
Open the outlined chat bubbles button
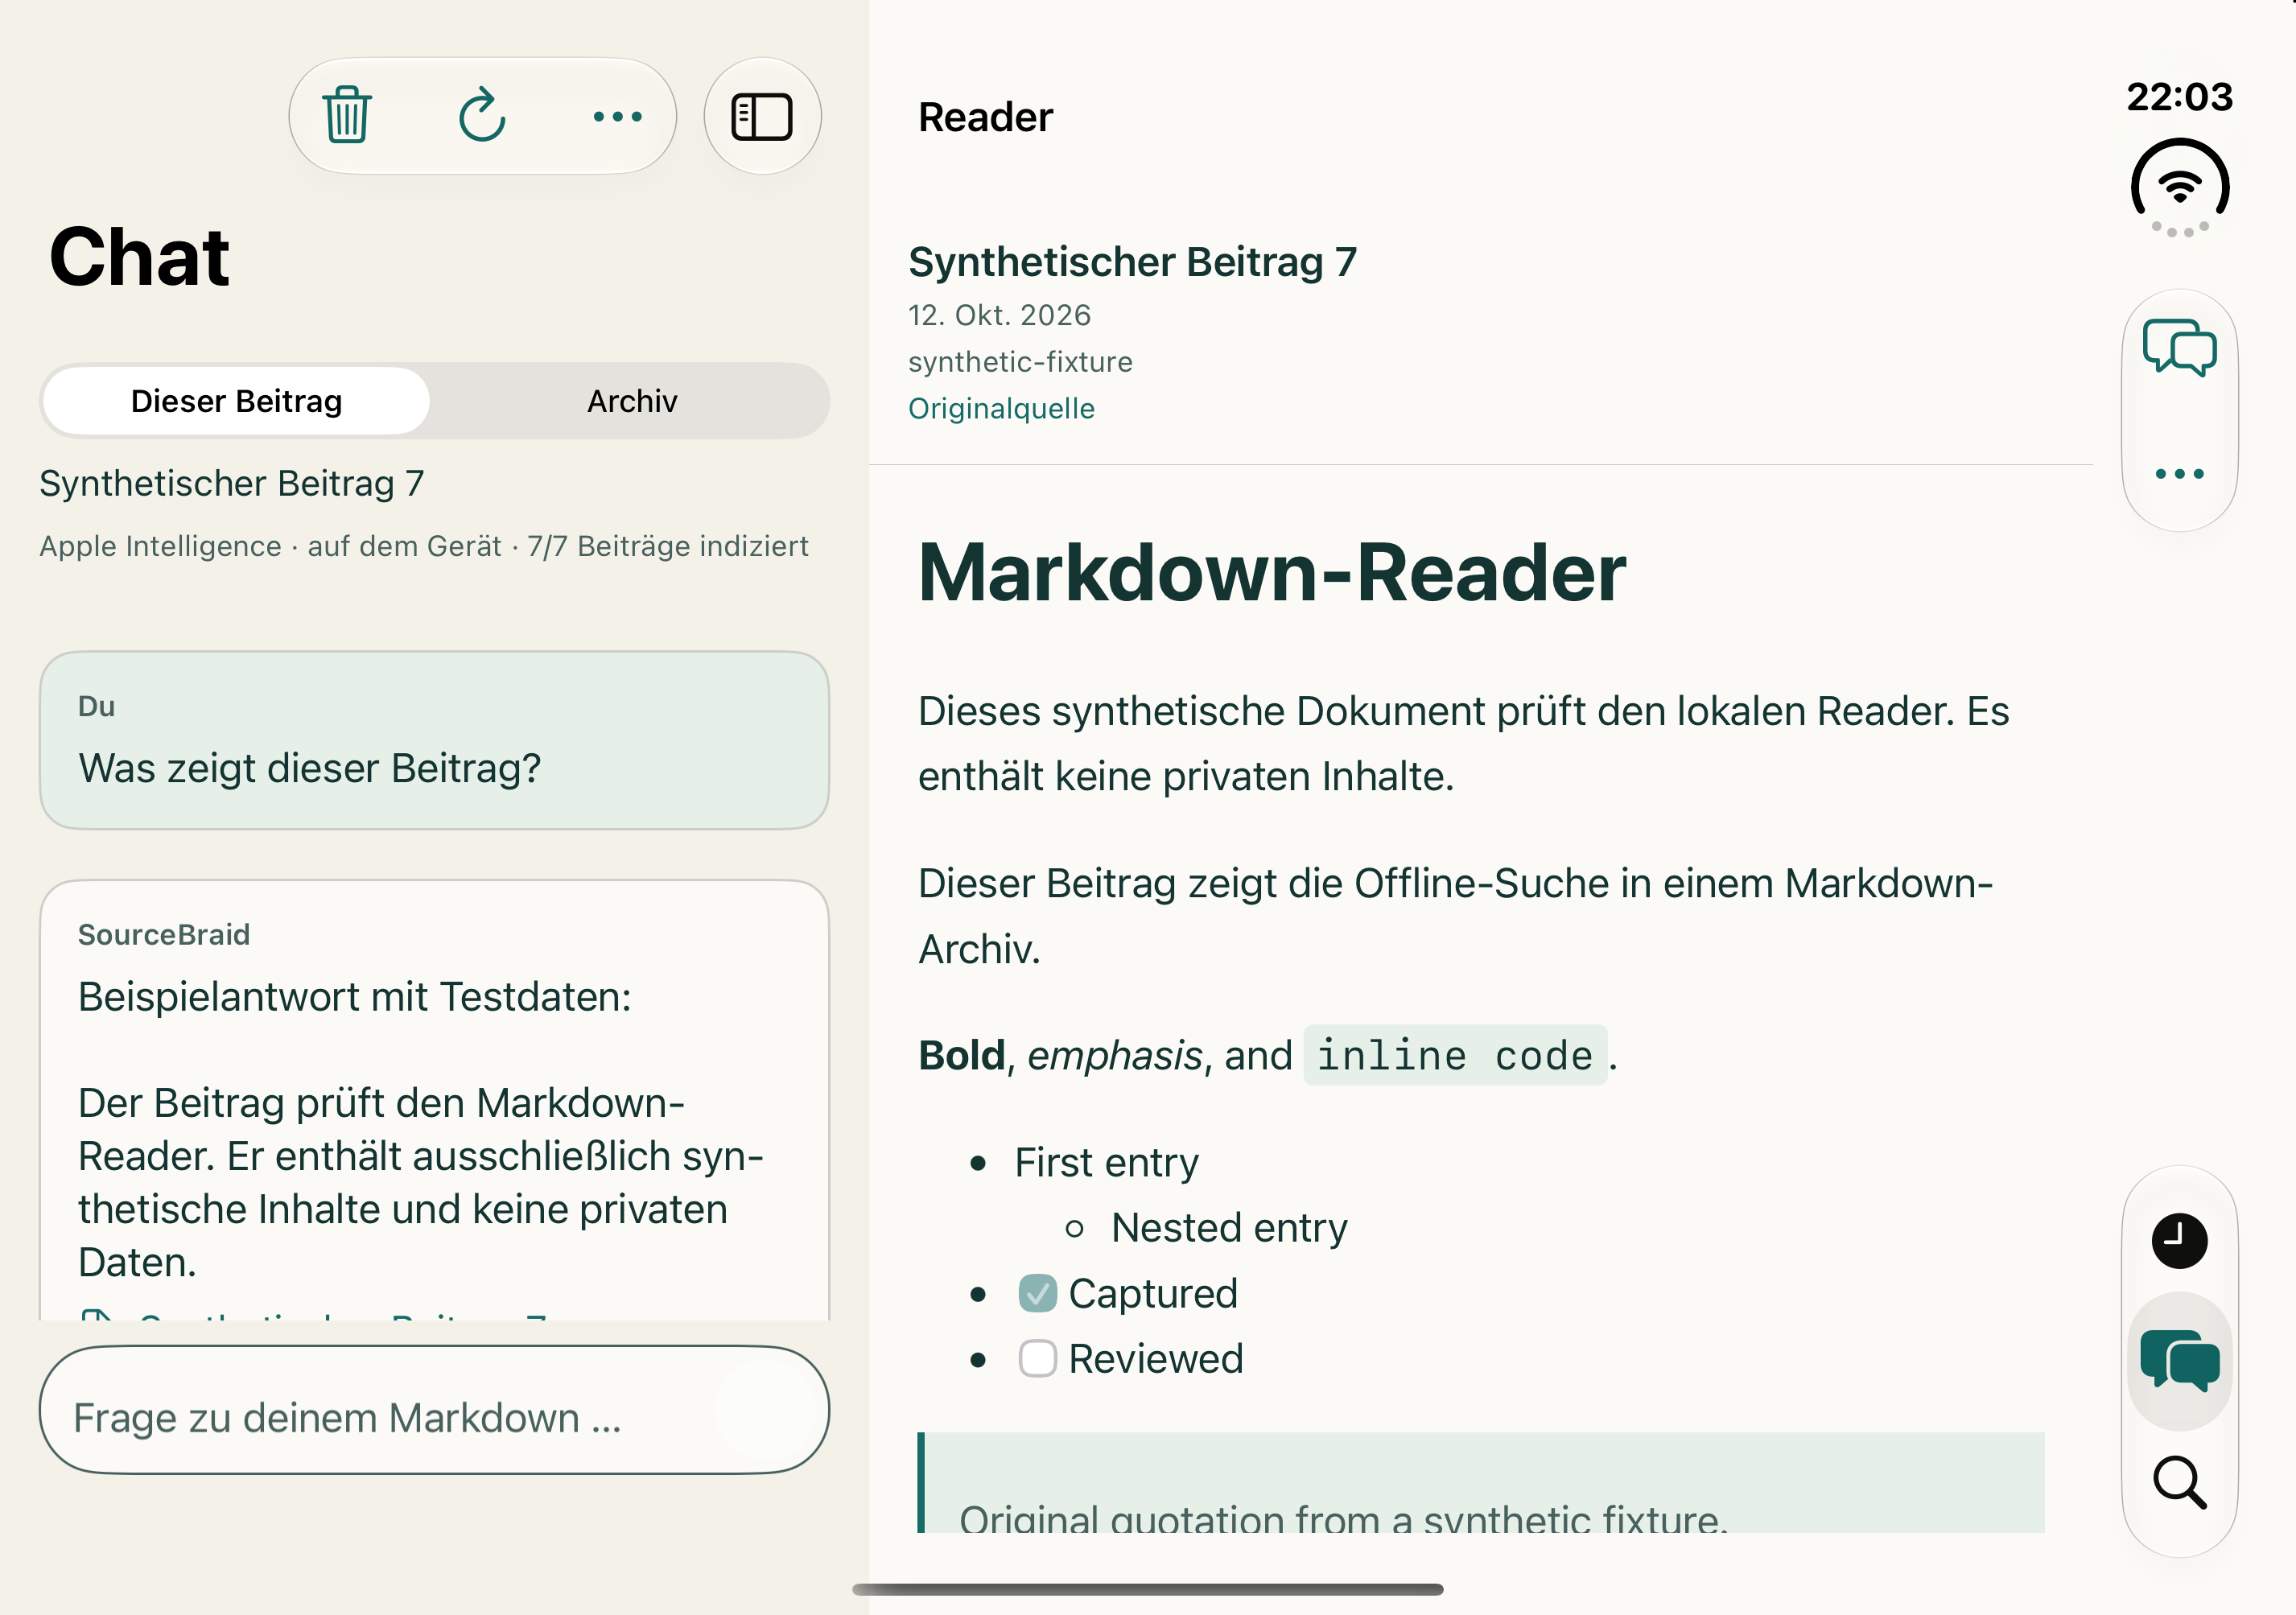pyautogui.click(x=2180, y=348)
